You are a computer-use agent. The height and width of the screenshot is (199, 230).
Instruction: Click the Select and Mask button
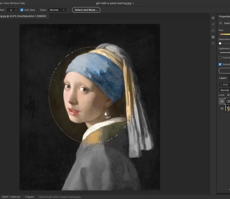[86, 10]
